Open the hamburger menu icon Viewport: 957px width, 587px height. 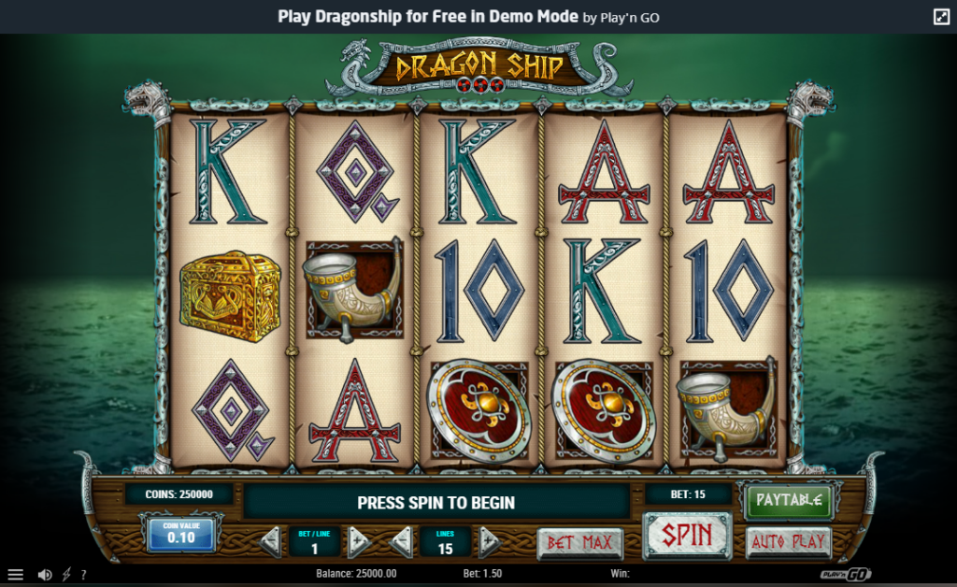coord(15,574)
